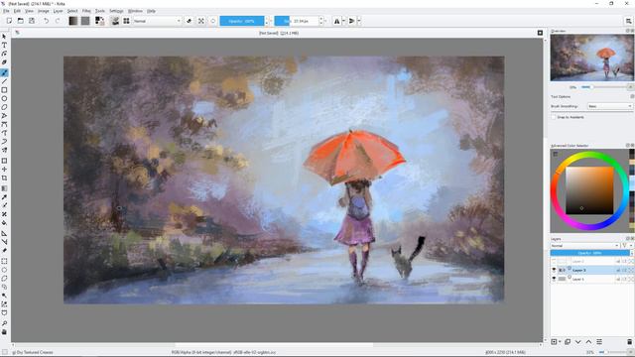Image resolution: width=635 pixels, height=357 pixels.
Task: Open the fill patterns picker
Action: tap(85, 21)
